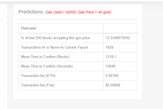This screenshot has width=163, height=109.
Task: Click the 0.00168 ETH fee value
Action: pyautogui.click(x=112, y=76)
